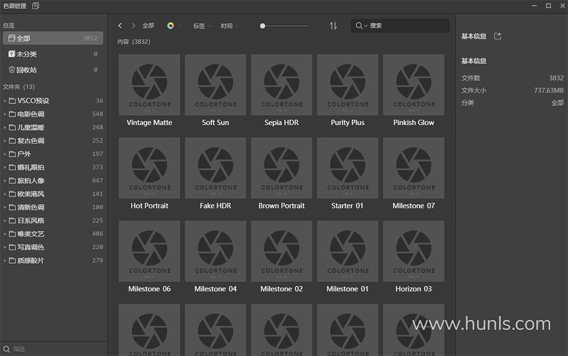Click the 写真调色 folder icon
The image size is (568, 356).
point(12,247)
